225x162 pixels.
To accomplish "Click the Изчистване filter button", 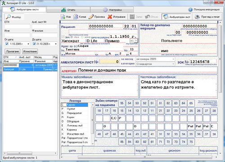I will coord(30,51).
